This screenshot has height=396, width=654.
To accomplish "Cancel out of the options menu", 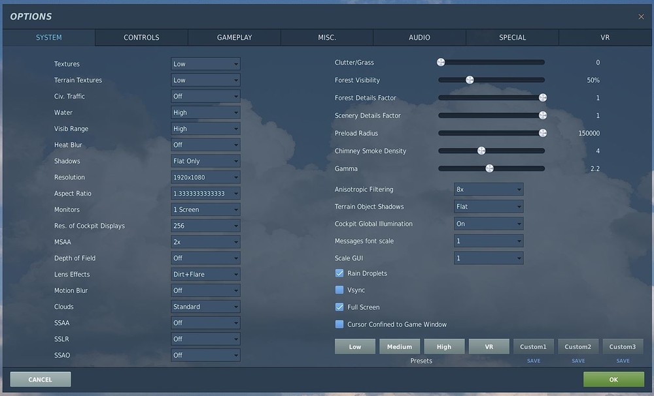I will tap(40, 379).
